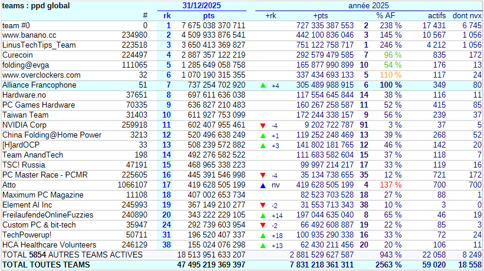Screen dimensions: 484x271
Task: Click the '+18' rank change for TechPowerup!
Action: [x=277, y=236]
